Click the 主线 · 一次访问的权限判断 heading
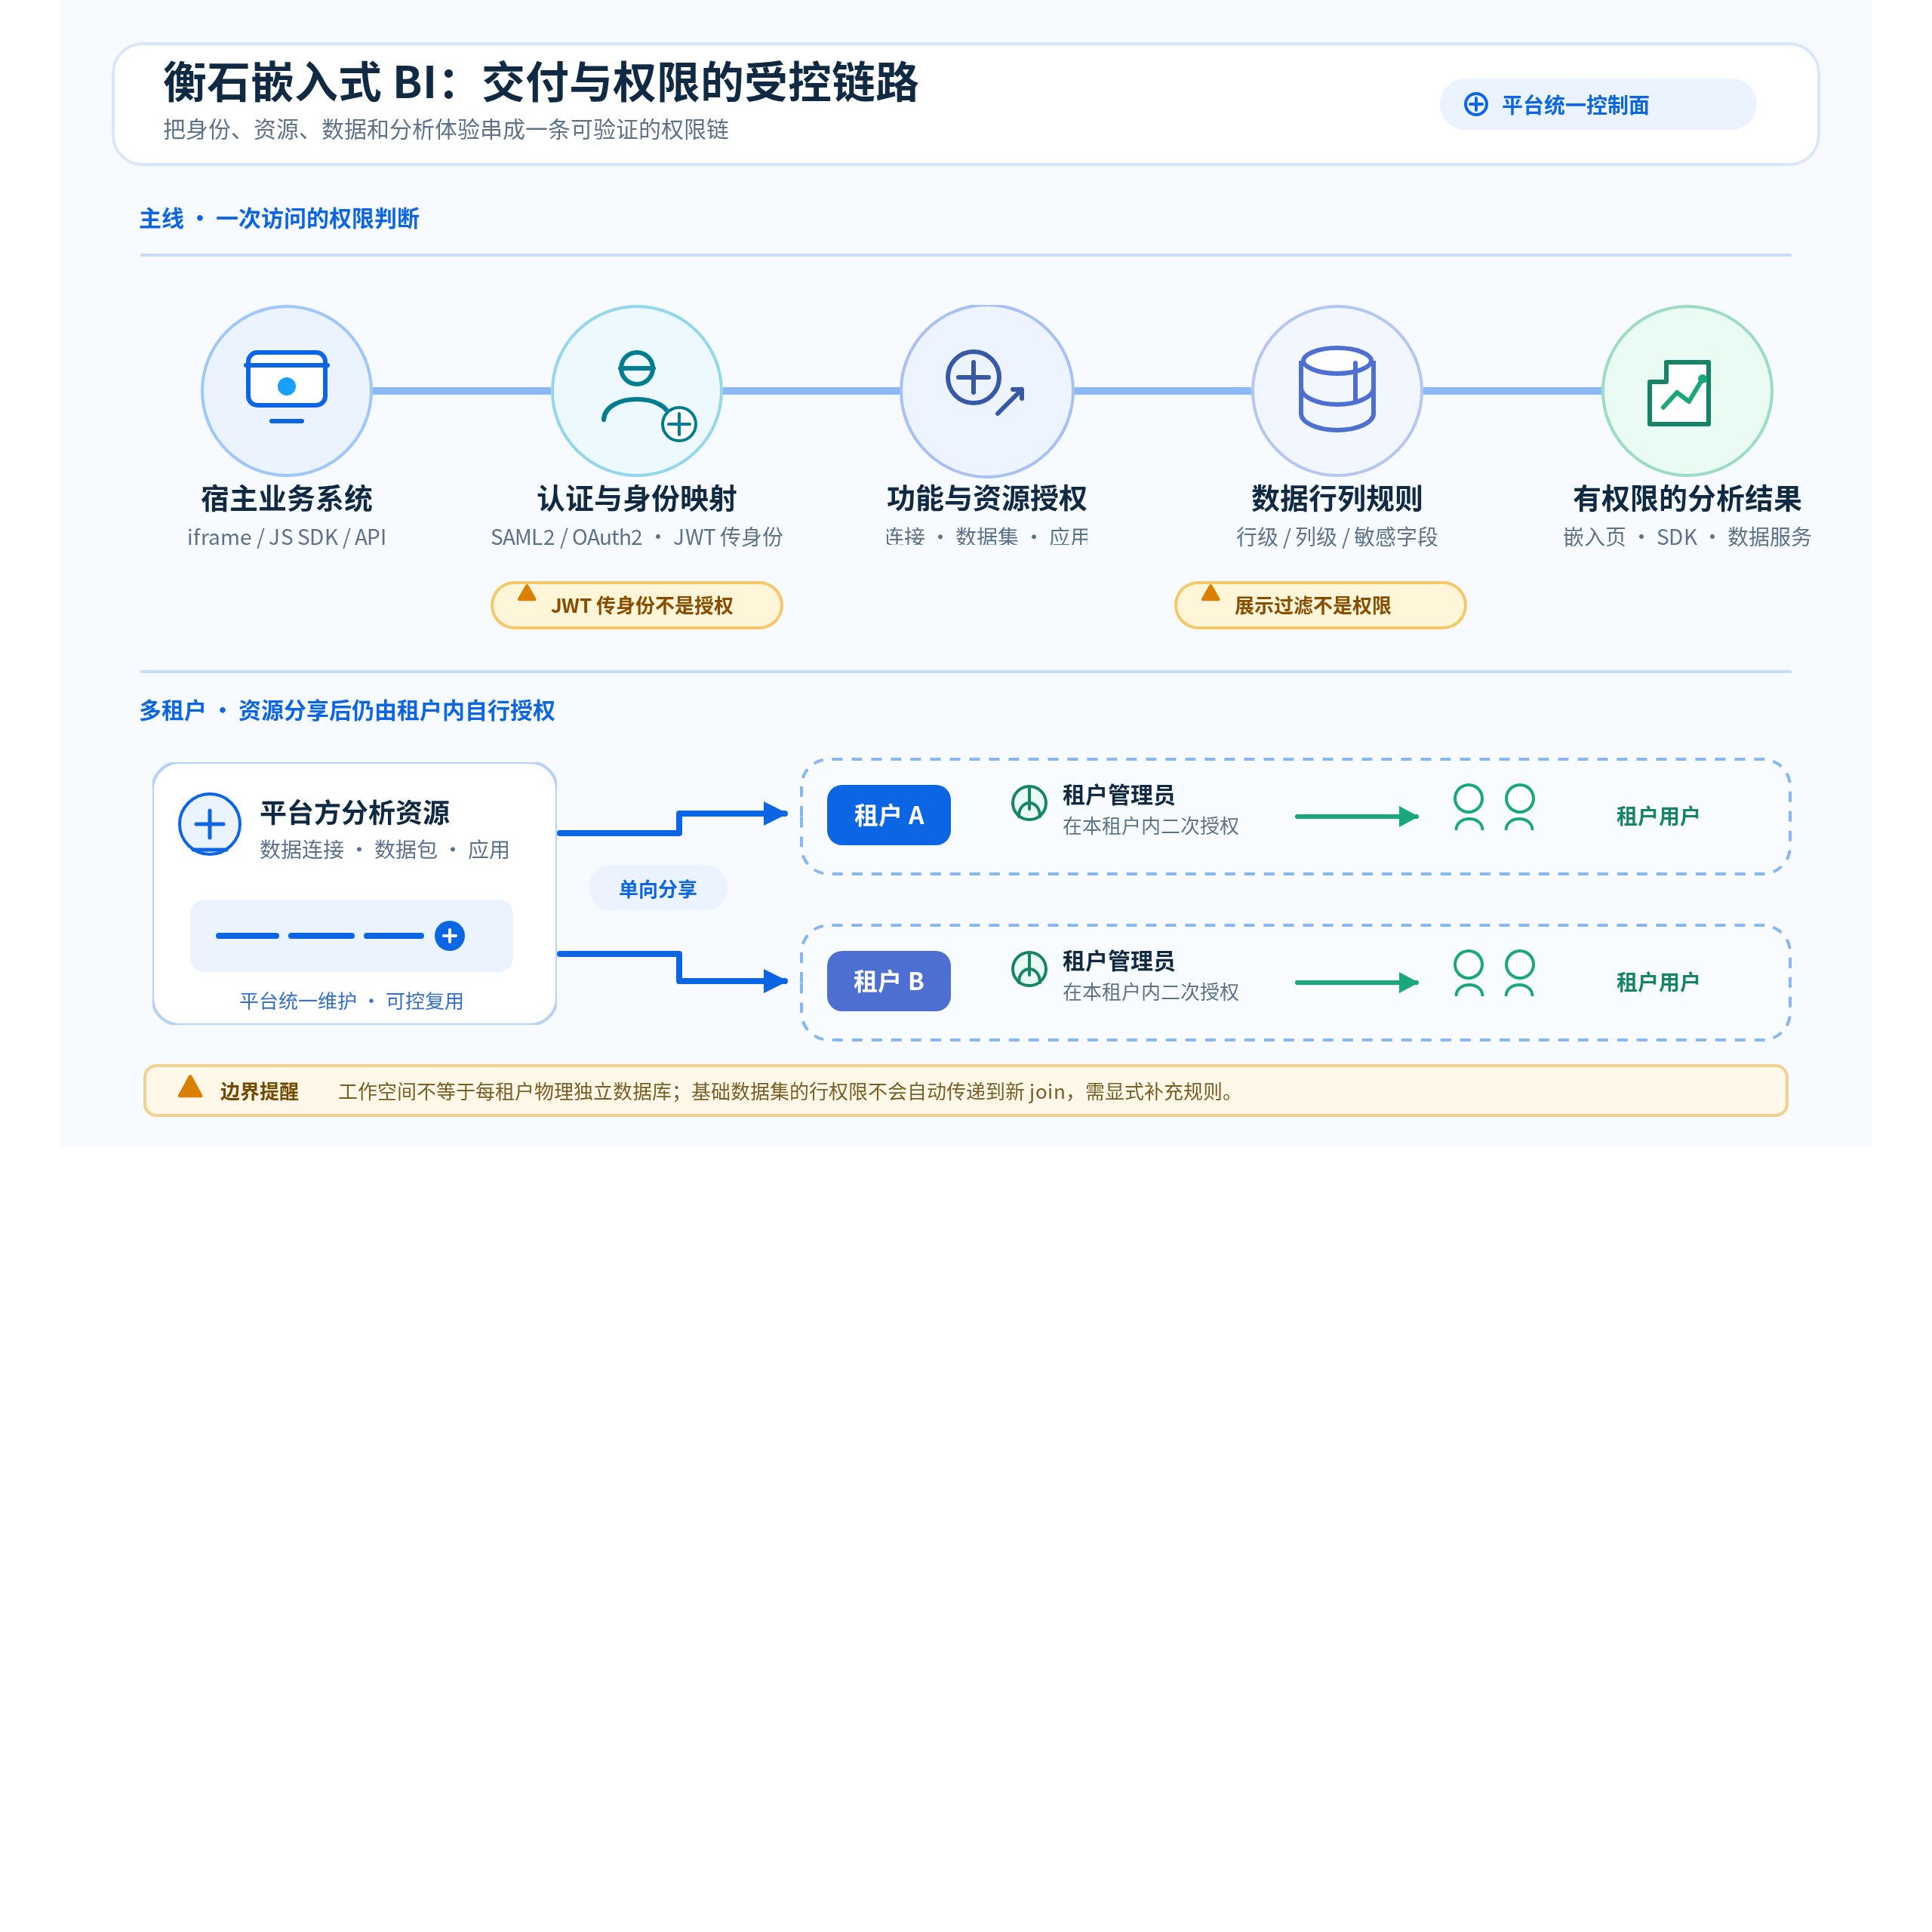 click(x=279, y=218)
